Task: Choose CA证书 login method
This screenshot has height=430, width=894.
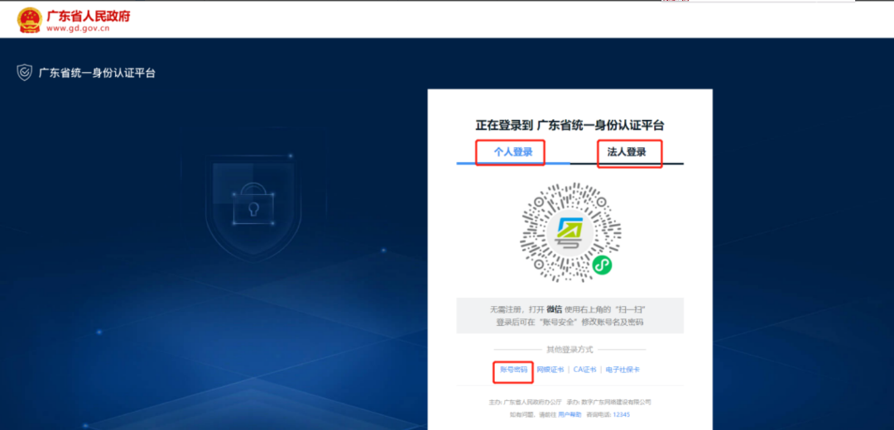Action: (585, 370)
